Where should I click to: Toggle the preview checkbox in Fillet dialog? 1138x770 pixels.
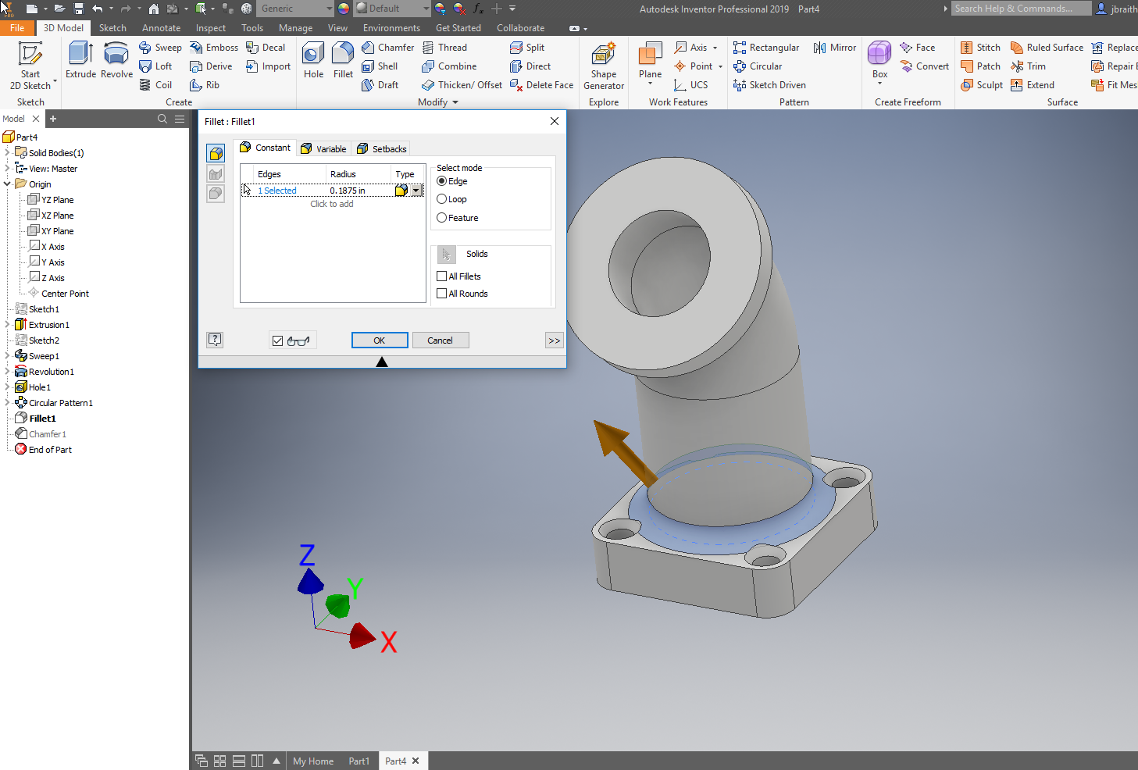point(277,340)
